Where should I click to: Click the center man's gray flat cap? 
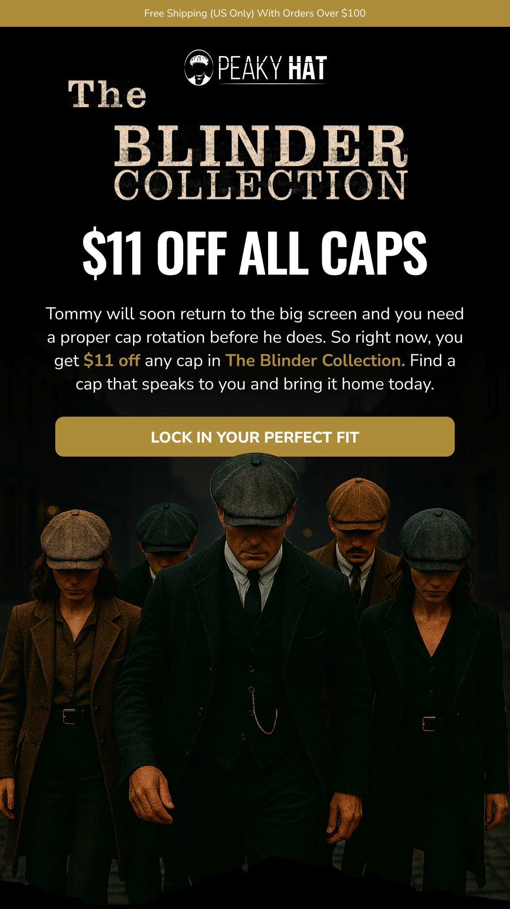pyautogui.click(x=254, y=488)
